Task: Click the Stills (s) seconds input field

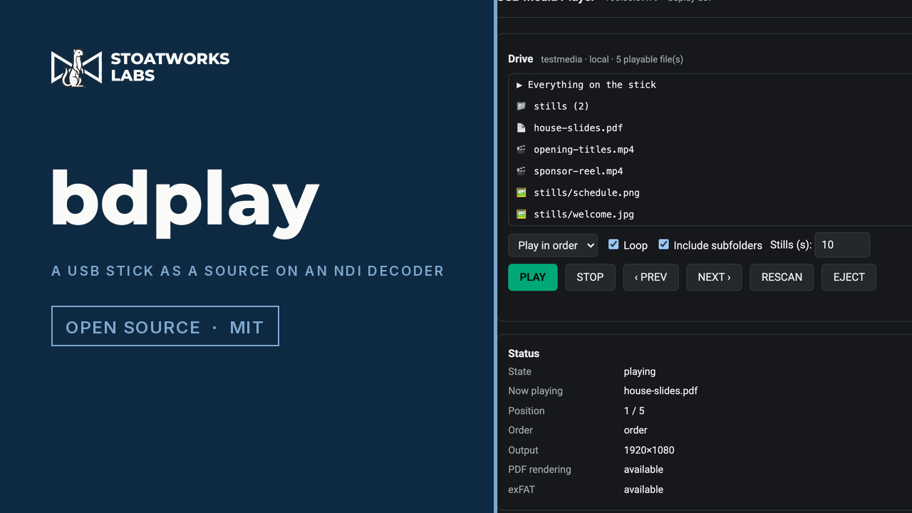Action: click(x=842, y=244)
